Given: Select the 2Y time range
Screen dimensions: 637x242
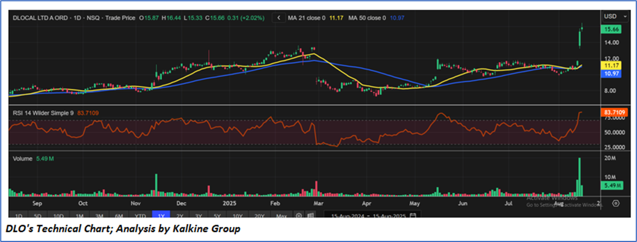Looking at the screenshot, I should [179, 215].
